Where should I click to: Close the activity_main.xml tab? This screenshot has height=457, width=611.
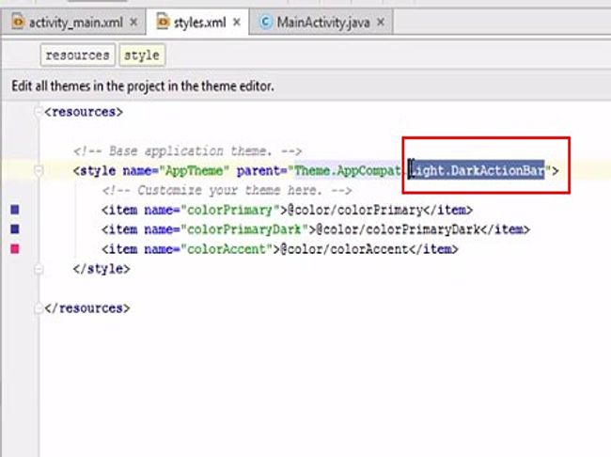click(x=133, y=23)
